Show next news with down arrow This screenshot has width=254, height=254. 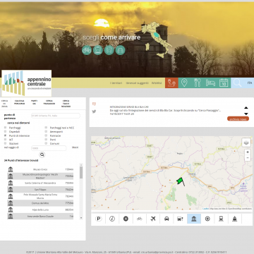tap(246, 114)
